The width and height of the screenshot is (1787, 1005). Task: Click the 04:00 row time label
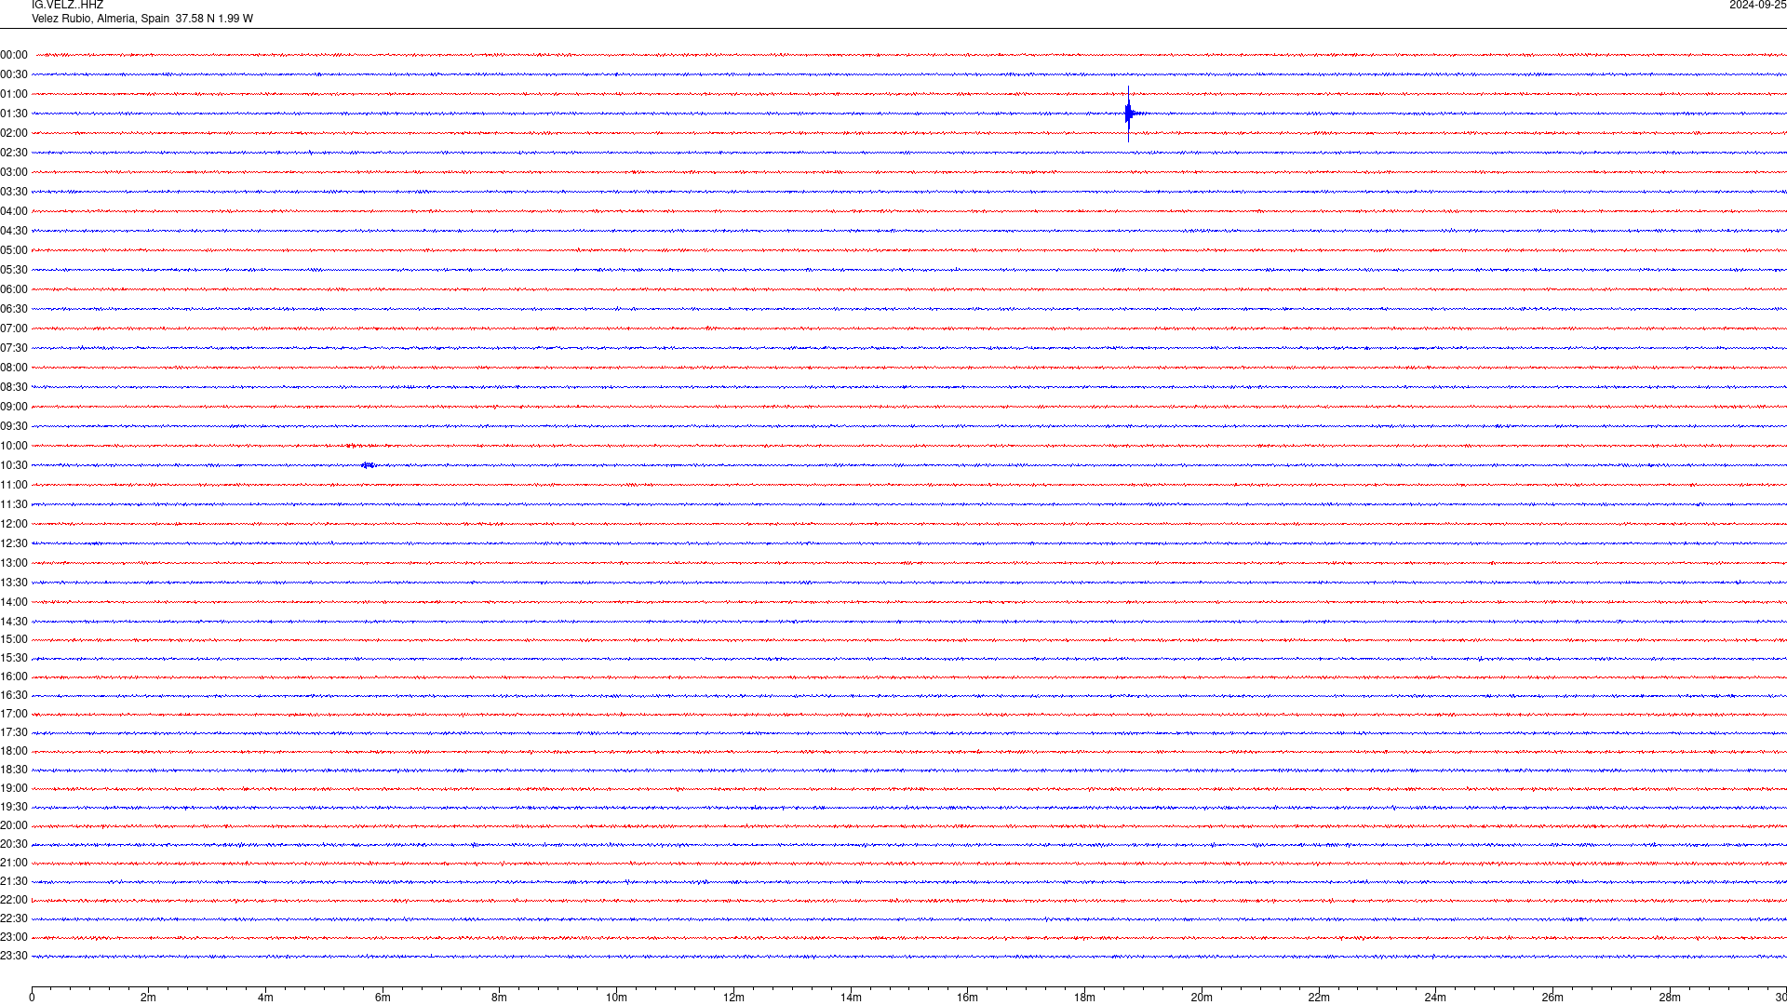[14, 211]
